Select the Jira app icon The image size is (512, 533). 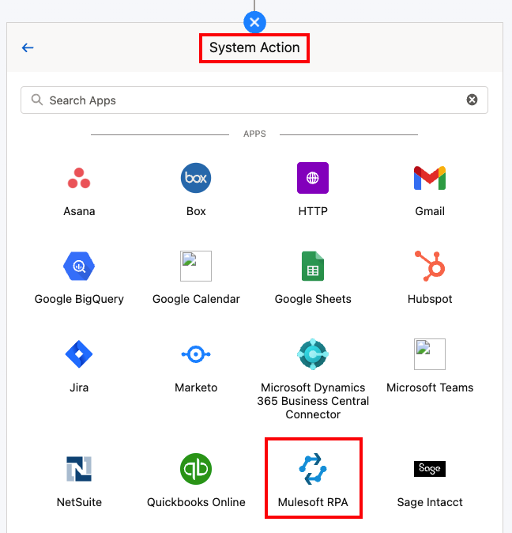79,354
